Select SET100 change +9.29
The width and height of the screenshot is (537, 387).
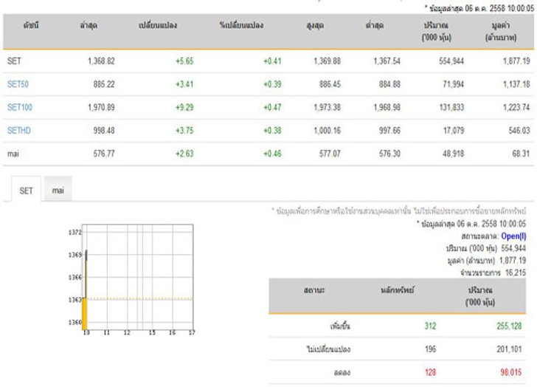click(184, 107)
